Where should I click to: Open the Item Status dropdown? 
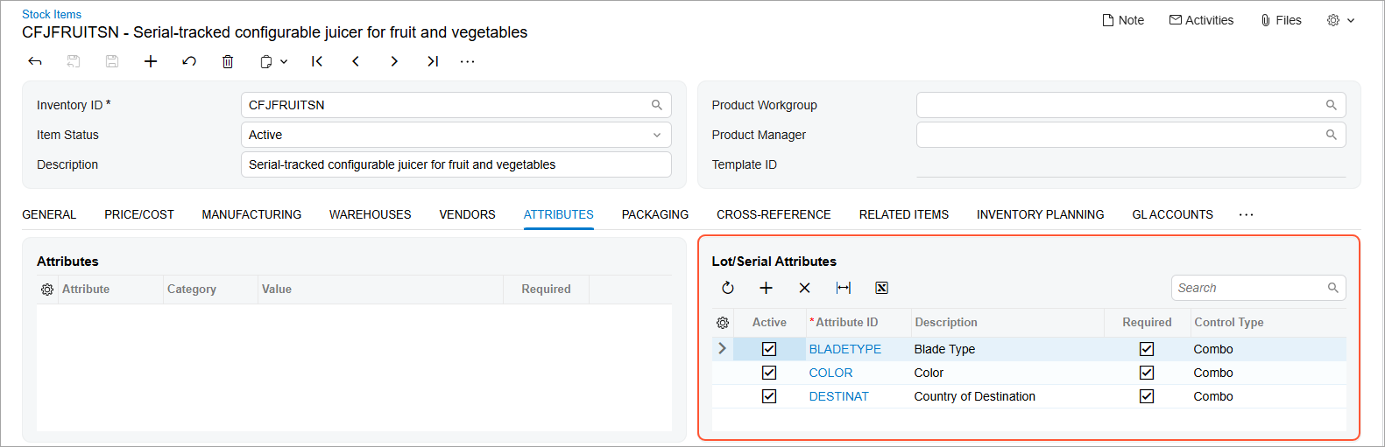click(656, 135)
